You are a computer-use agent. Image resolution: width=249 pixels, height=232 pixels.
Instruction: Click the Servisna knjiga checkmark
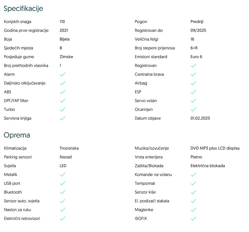(x=63, y=118)
